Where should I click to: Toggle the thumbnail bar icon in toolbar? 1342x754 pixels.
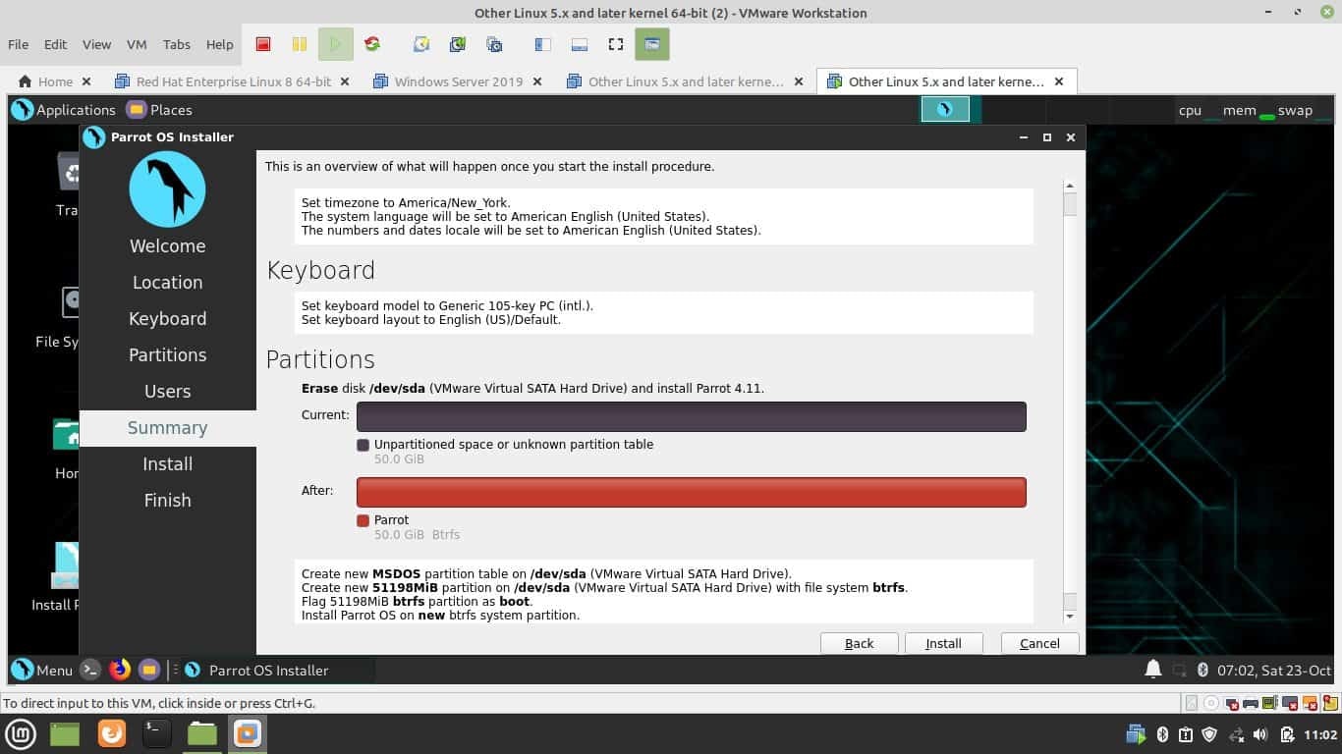(x=579, y=44)
